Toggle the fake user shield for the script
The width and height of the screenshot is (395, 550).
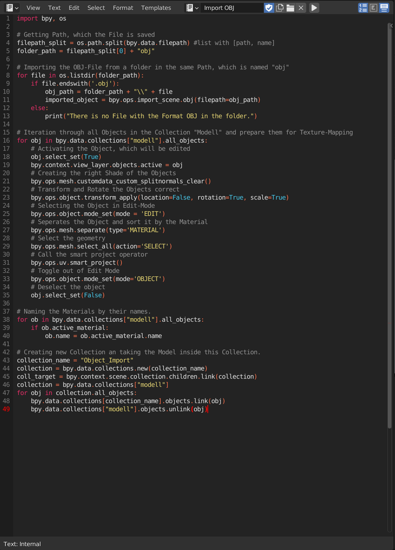(x=269, y=7)
